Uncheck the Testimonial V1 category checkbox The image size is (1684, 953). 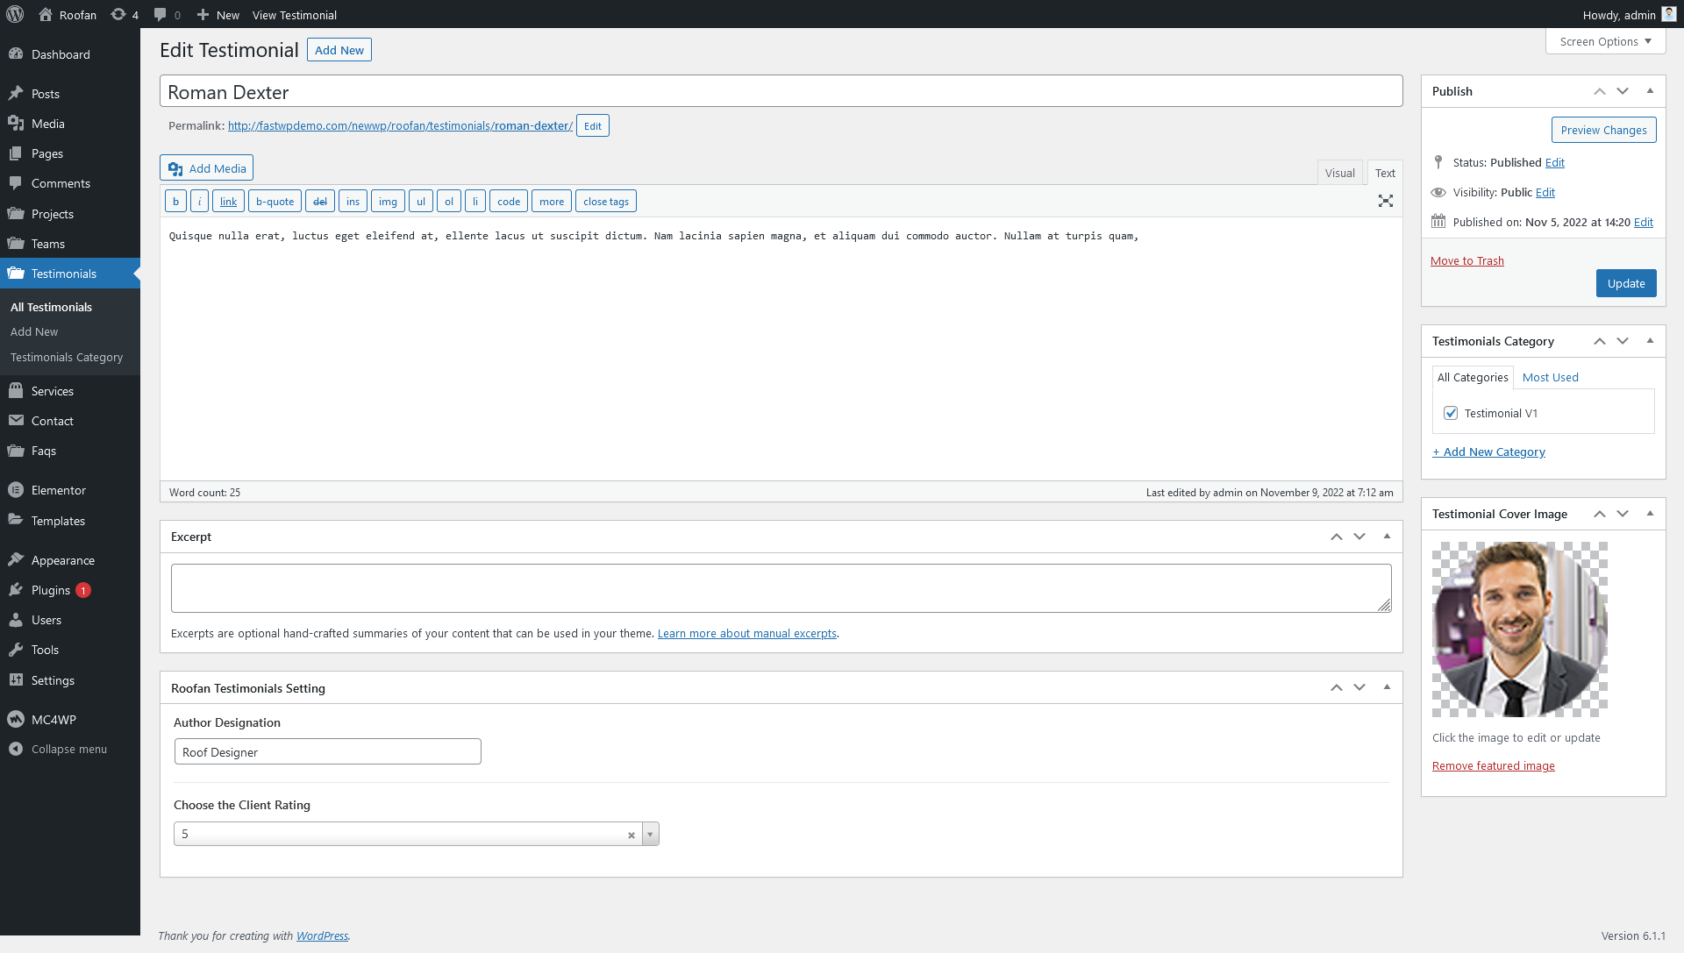click(1451, 413)
